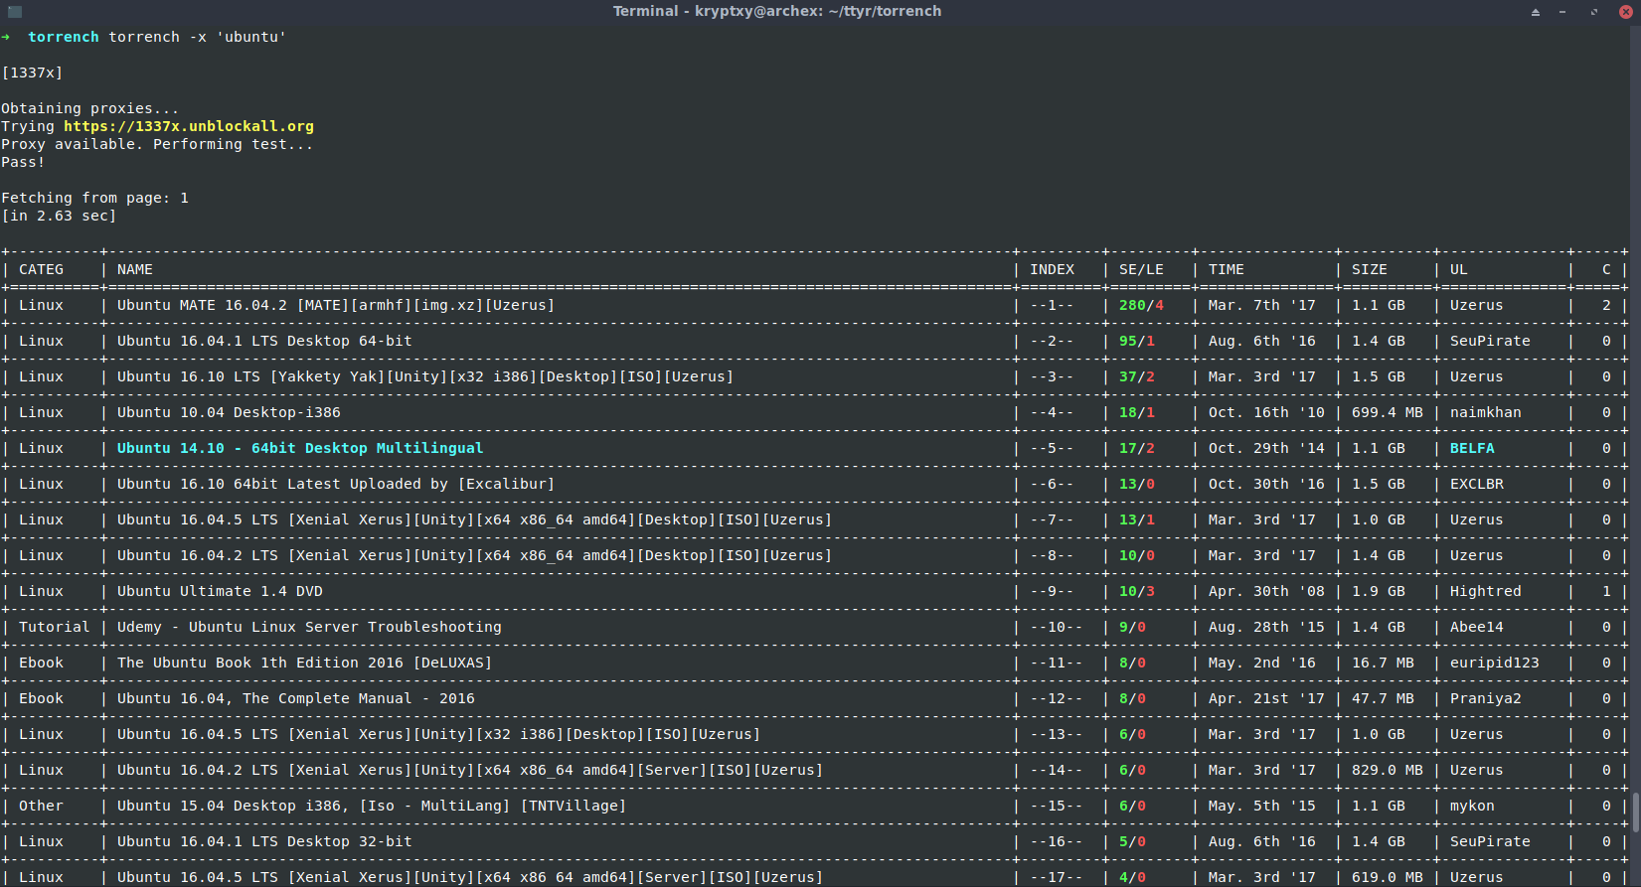The image size is (1641, 887).
Task: Click index --7-- cell
Action: (x=1053, y=519)
